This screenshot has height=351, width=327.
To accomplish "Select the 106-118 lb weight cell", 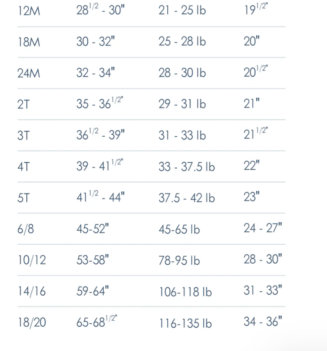I will (x=185, y=292).
